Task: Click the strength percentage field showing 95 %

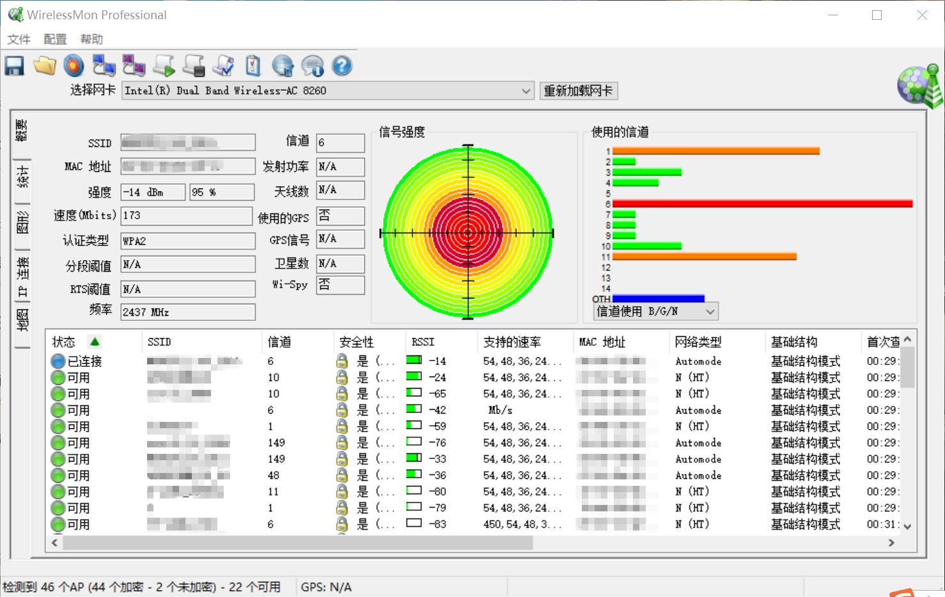Action: coord(222,192)
